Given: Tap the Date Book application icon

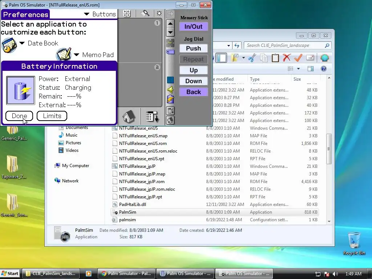Looking at the screenshot, I should coord(9,45).
